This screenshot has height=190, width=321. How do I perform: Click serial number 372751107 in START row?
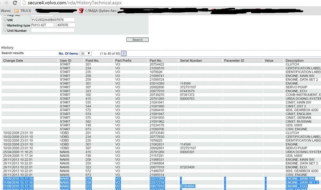click(188, 87)
